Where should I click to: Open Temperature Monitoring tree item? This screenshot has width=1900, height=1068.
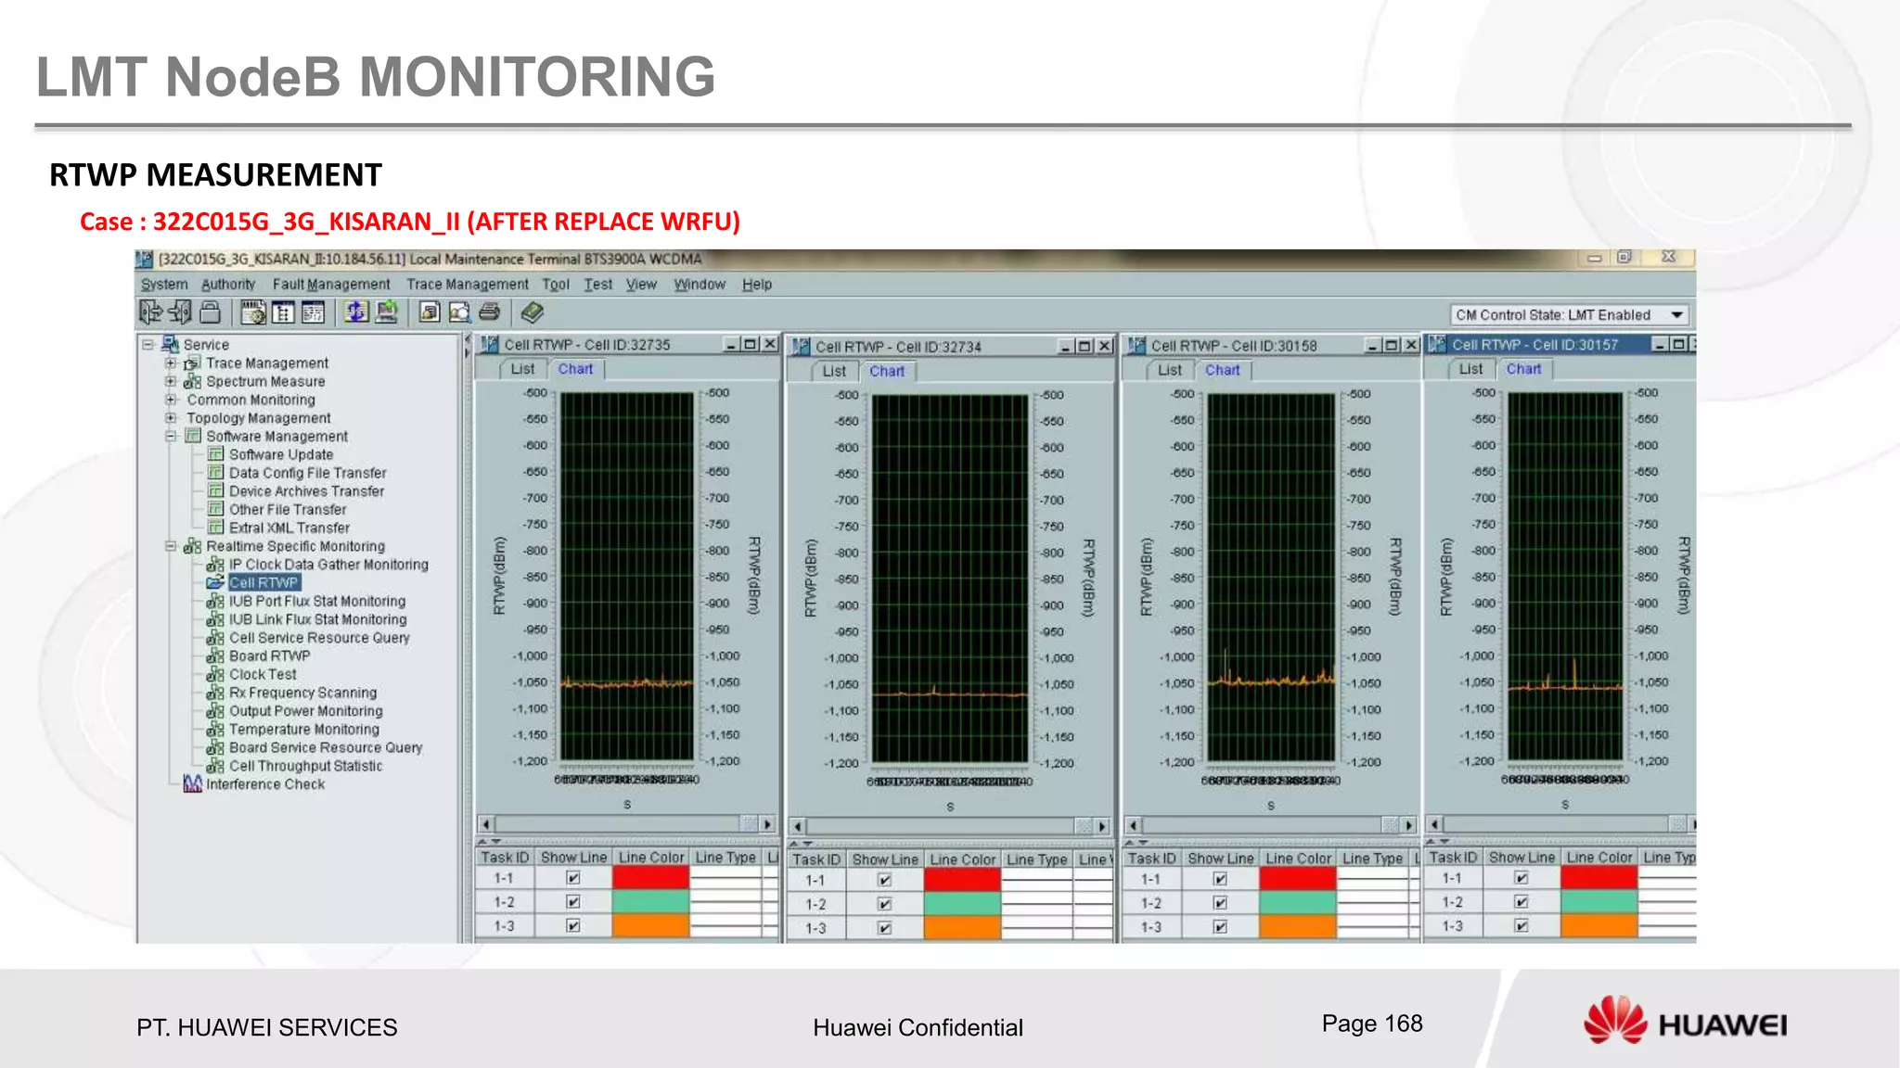click(304, 730)
